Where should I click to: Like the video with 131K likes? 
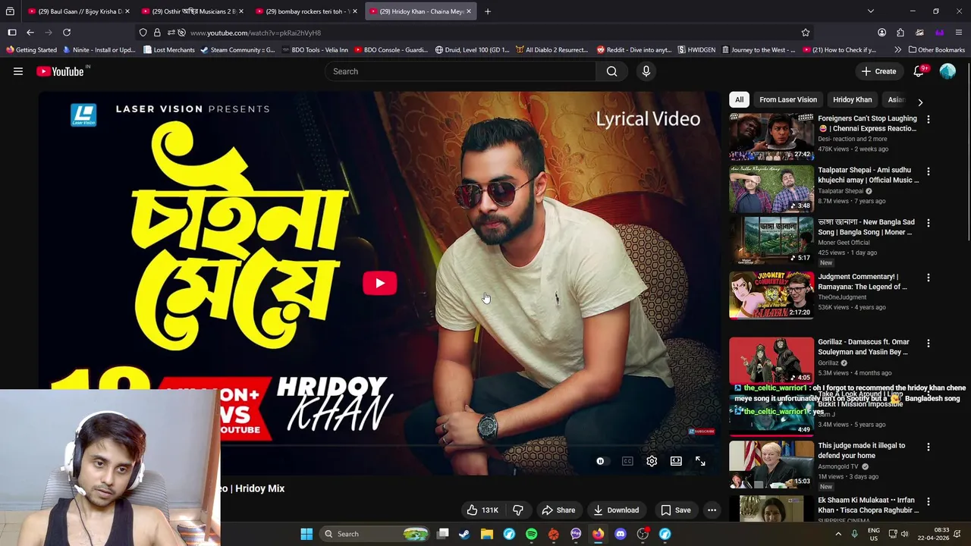click(482, 510)
